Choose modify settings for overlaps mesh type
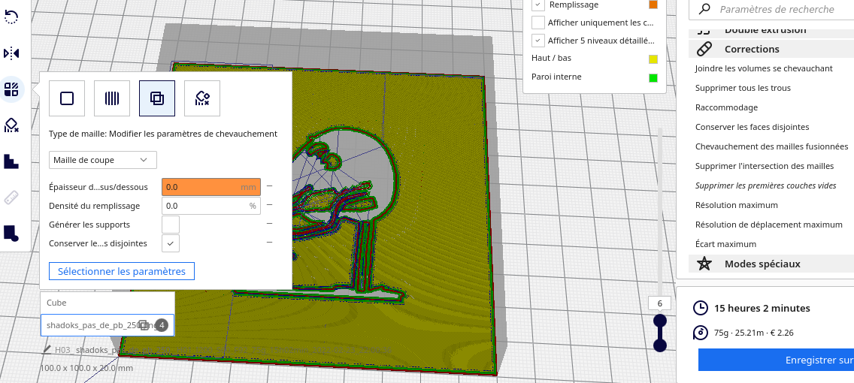 coord(157,98)
